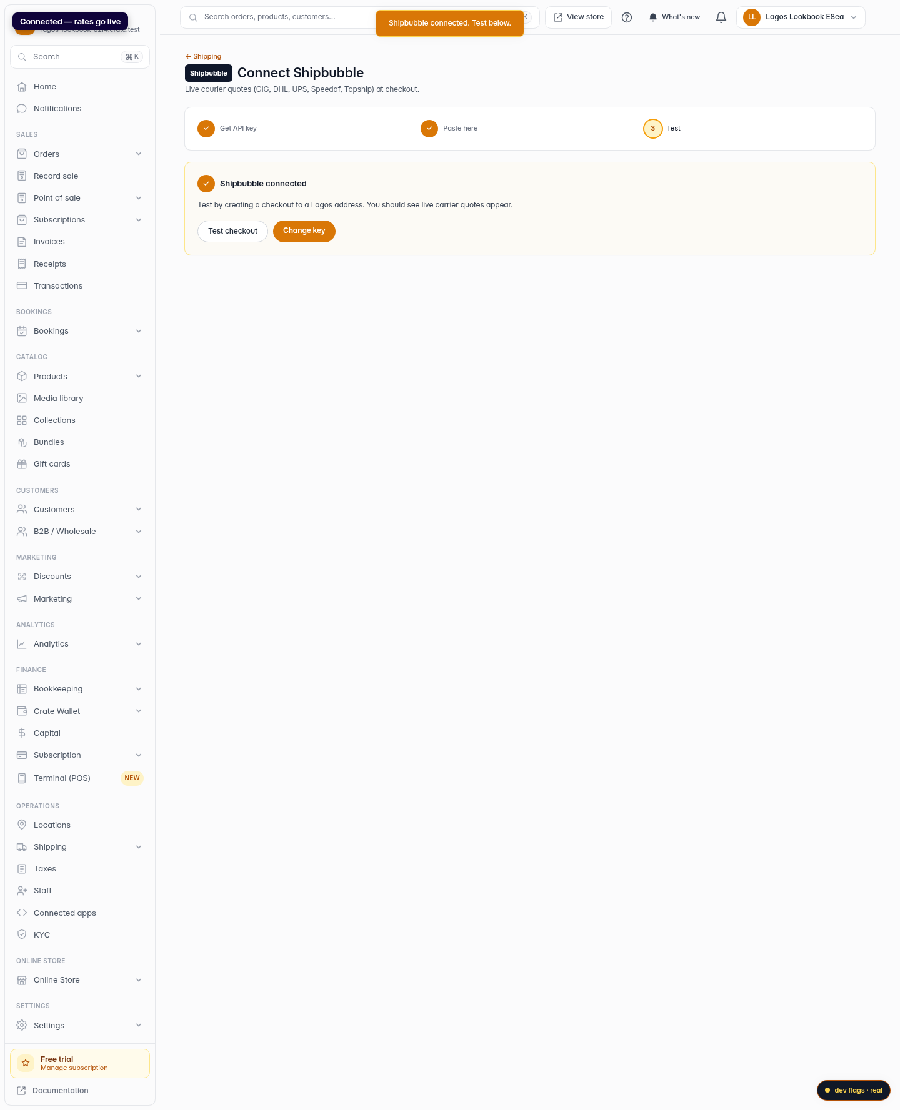This screenshot has width=900, height=1110.
Task: Go to Get API key step
Action: point(227,129)
